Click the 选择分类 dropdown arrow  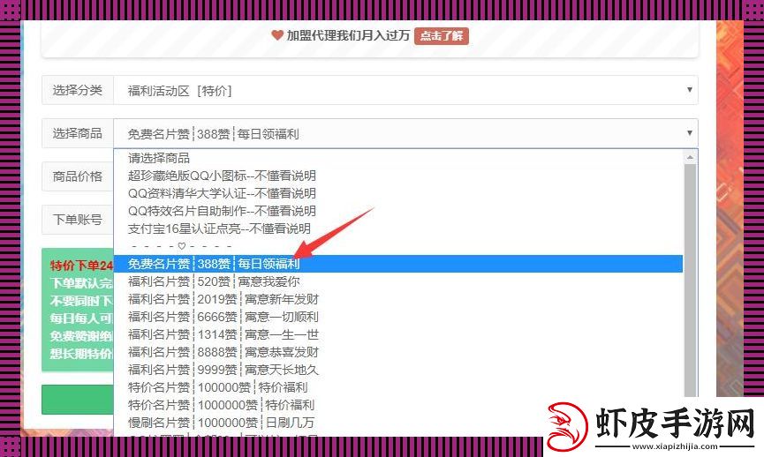689,90
